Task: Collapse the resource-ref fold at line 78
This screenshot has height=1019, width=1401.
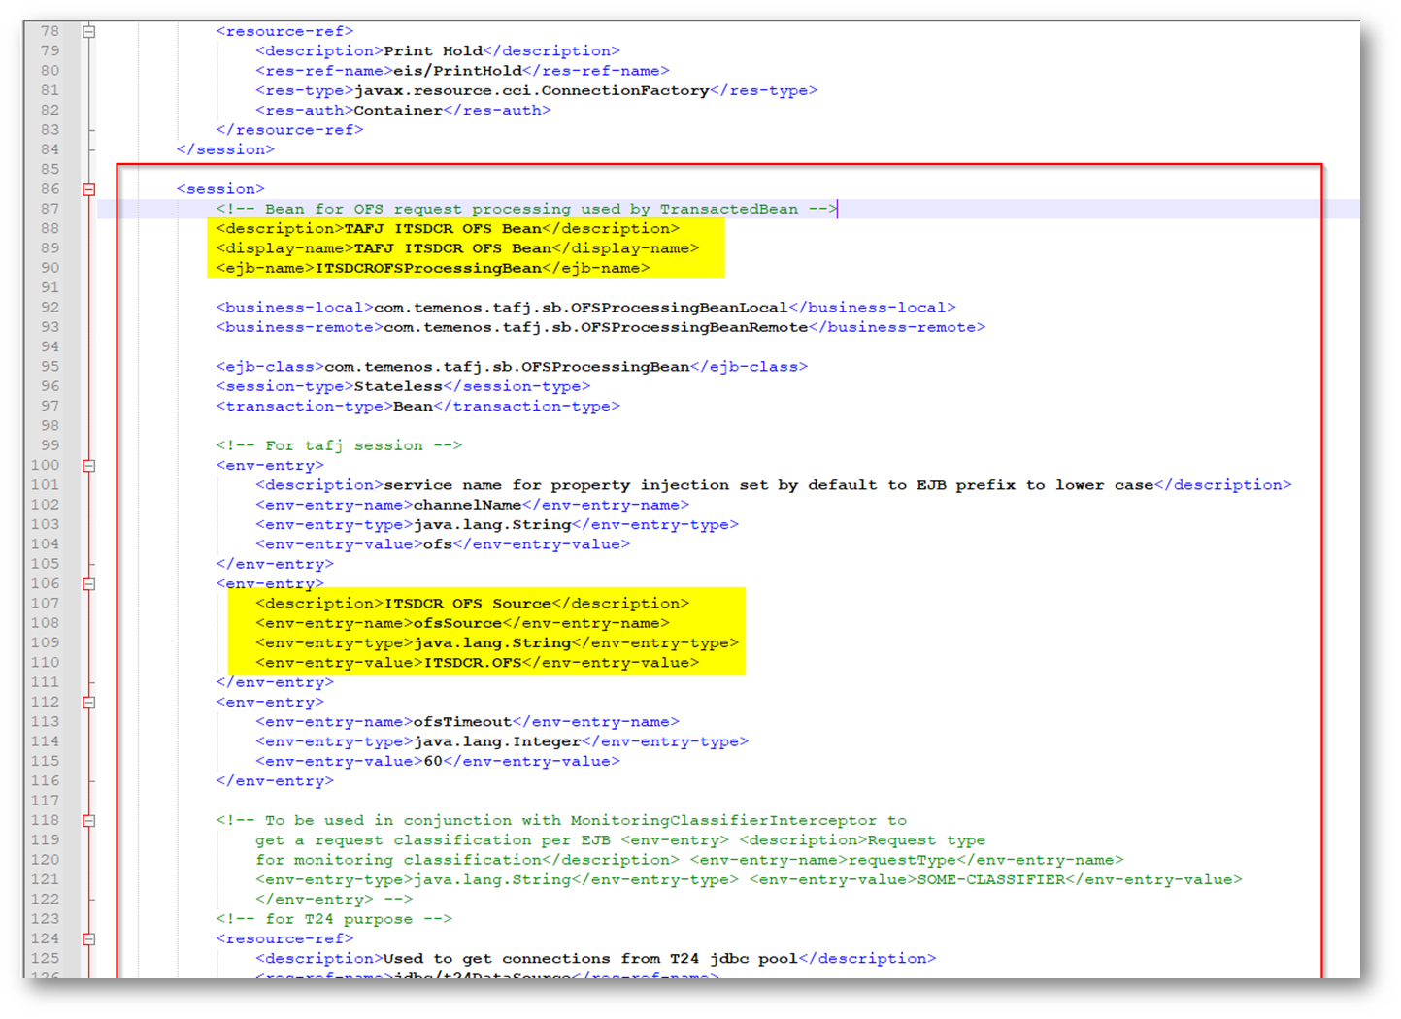Action: click(89, 32)
